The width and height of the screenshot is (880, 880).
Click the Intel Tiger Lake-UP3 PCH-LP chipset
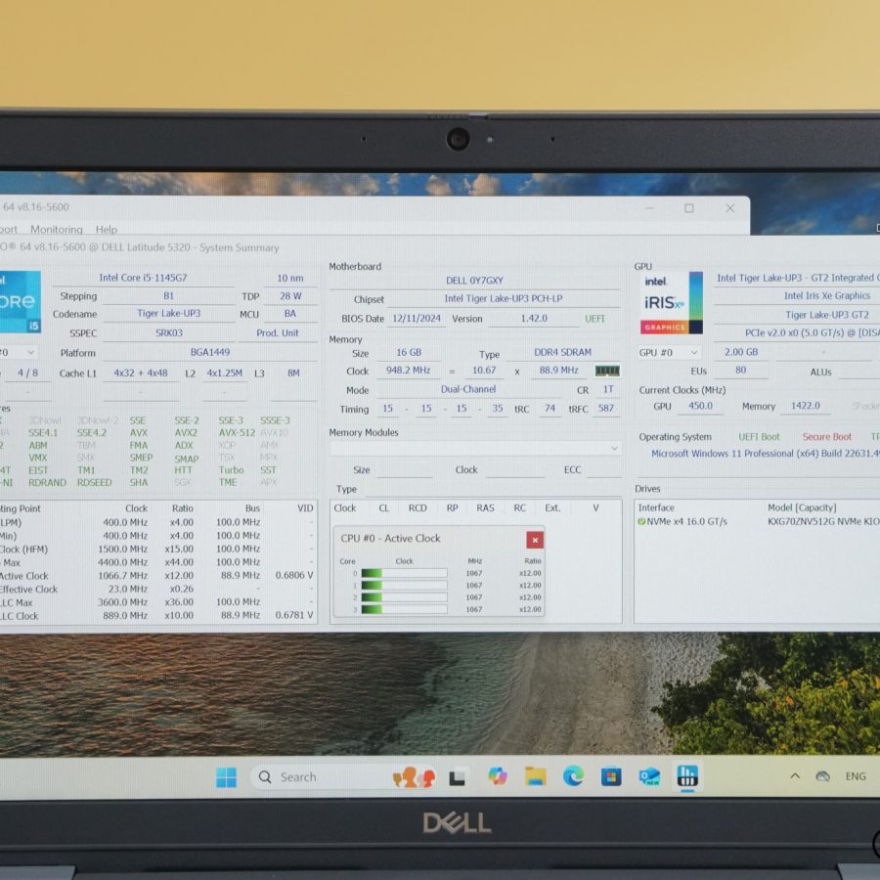[504, 298]
